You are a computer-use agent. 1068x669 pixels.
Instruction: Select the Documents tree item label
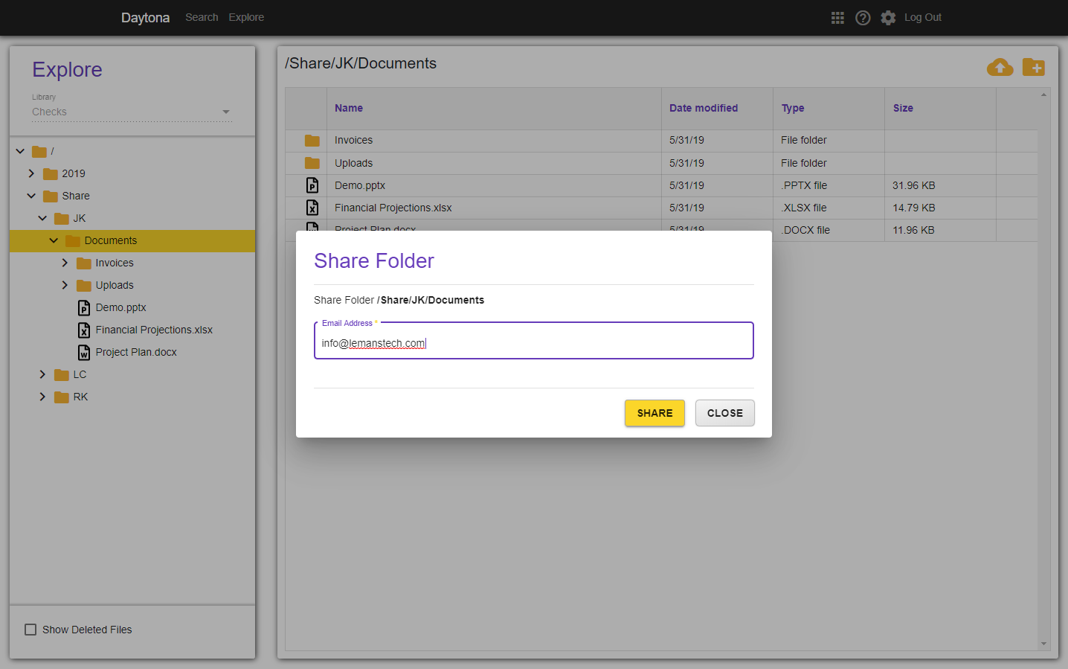[111, 240]
